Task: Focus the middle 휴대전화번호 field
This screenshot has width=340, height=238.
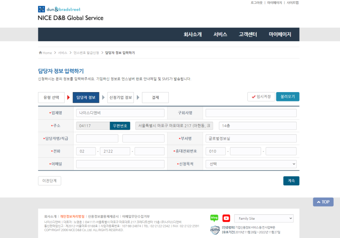Action: pos(246,151)
